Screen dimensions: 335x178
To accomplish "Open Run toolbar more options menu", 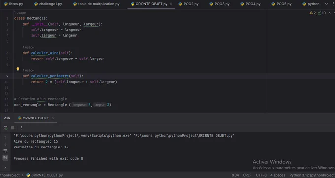I will pos(21,128).
